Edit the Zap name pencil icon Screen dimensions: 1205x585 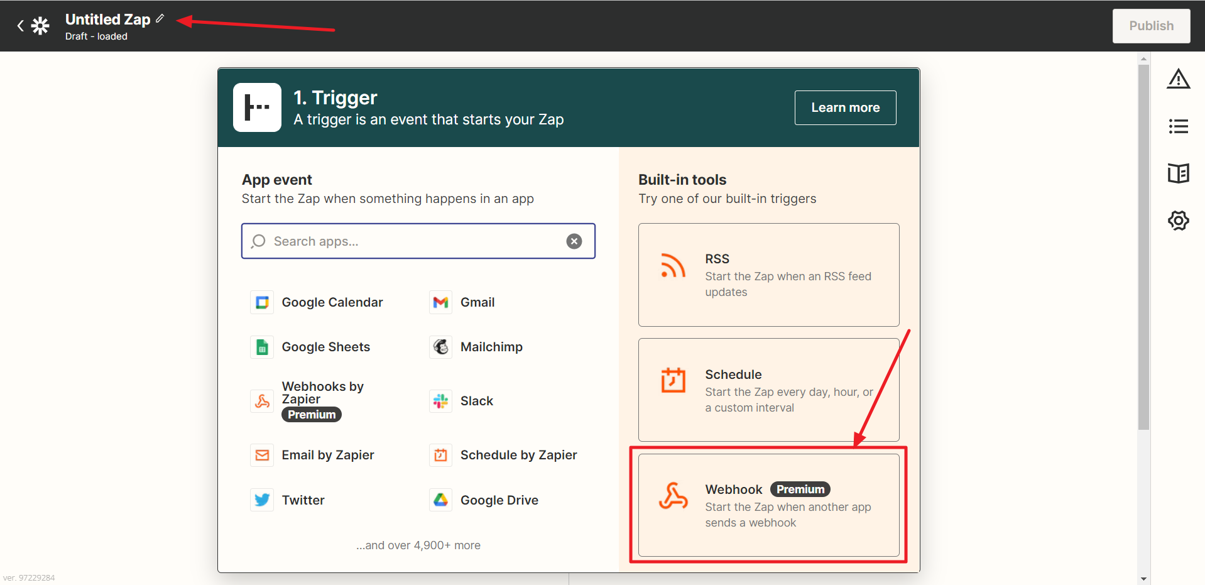160,19
